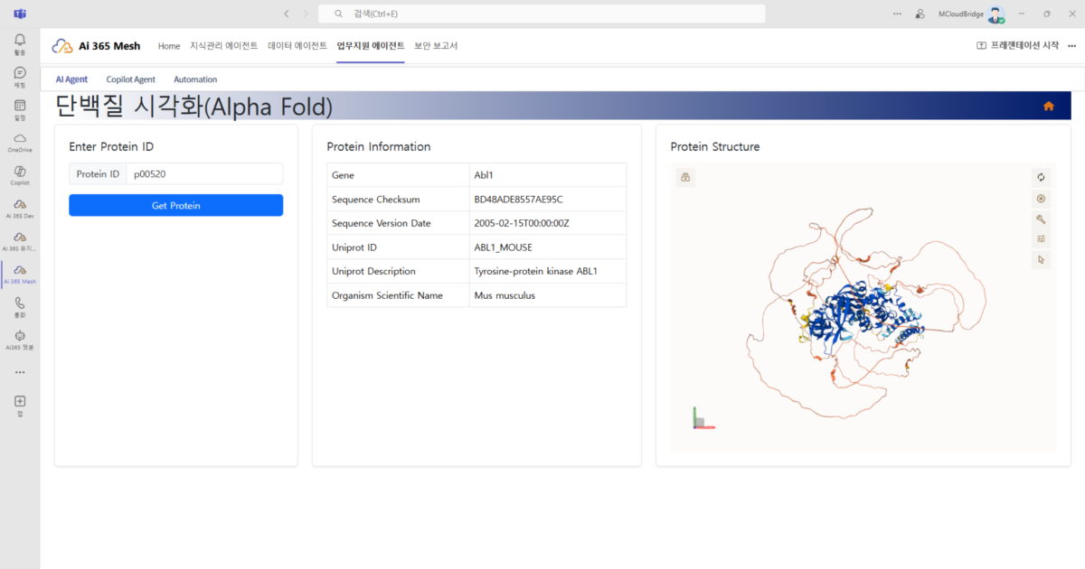Switch to the Copilot Agent tab
Viewport: 1085px width, 569px height.
(x=130, y=79)
